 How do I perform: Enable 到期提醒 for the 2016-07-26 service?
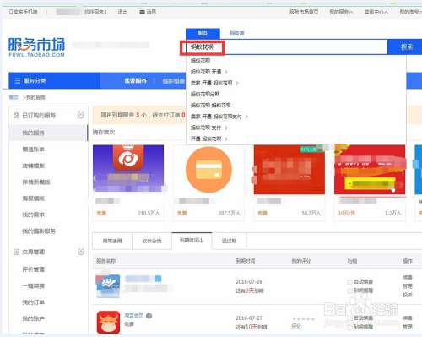point(349,291)
